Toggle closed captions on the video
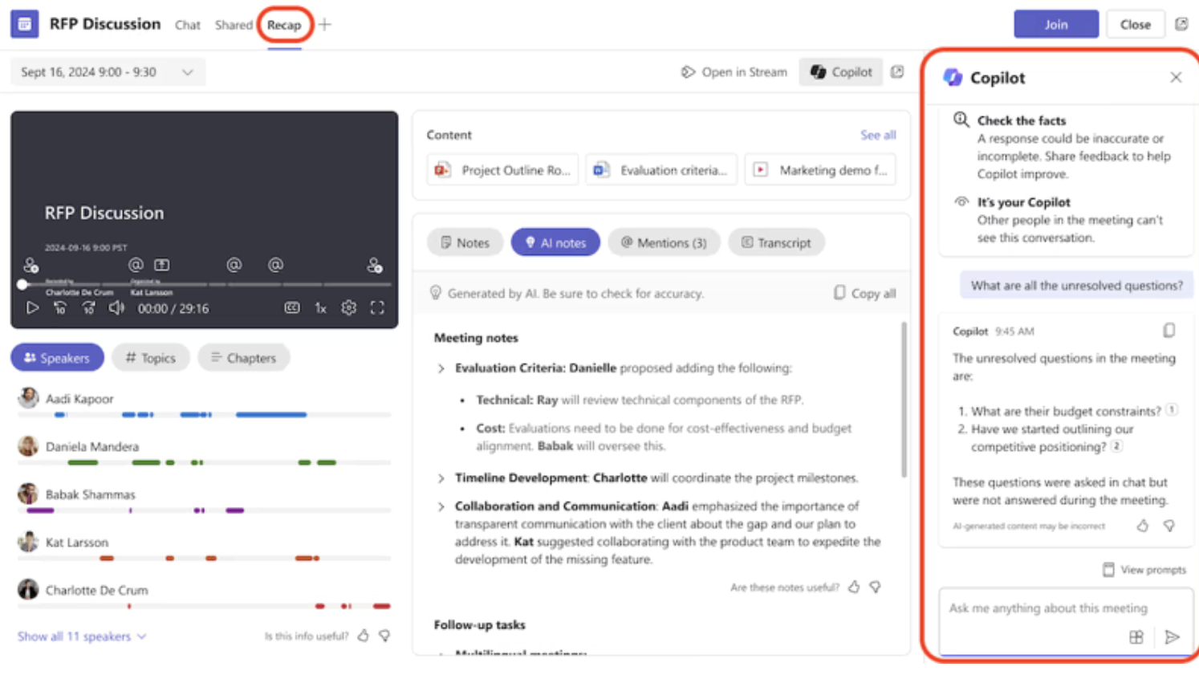This screenshot has height=679, width=1199. coord(292,308)
